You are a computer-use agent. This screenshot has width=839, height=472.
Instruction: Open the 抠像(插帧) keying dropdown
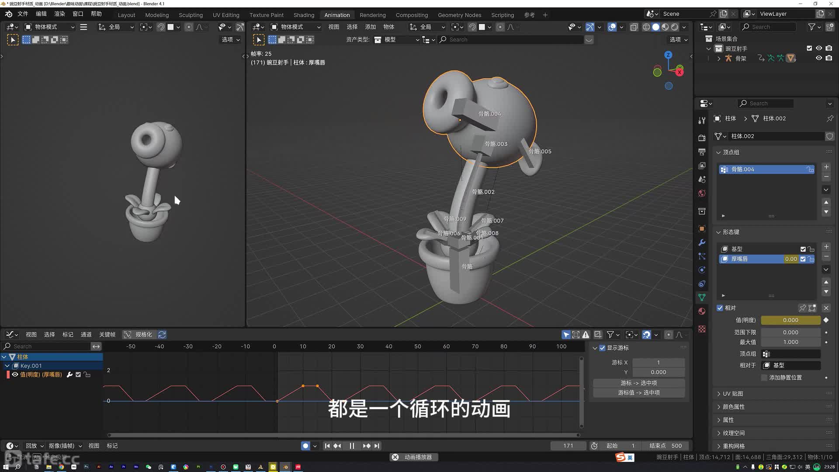[66, 446]
